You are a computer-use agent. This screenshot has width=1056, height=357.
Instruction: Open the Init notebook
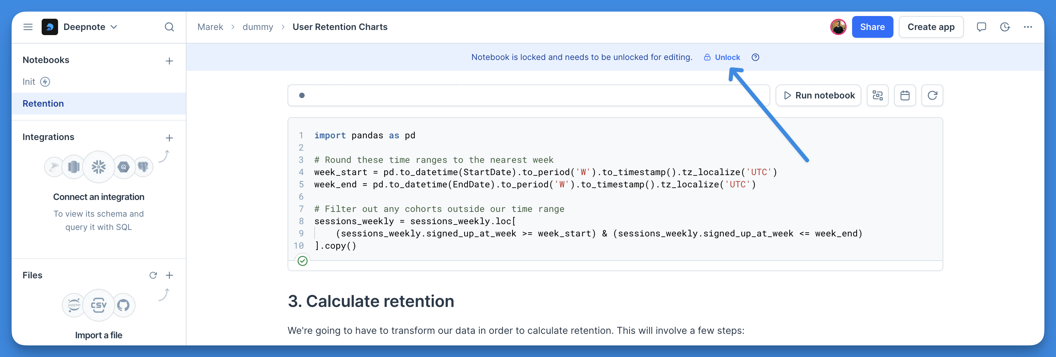click(x=29, y=82)
